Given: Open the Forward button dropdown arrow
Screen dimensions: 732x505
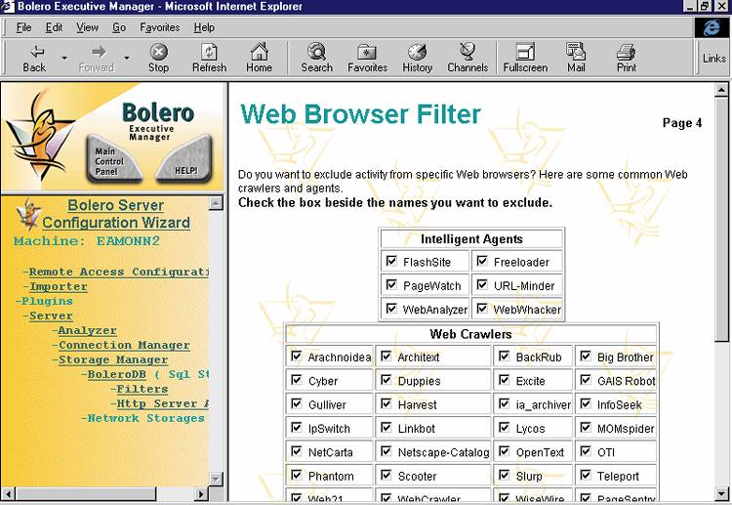Looking at the screenshot, I should point(127,58).
